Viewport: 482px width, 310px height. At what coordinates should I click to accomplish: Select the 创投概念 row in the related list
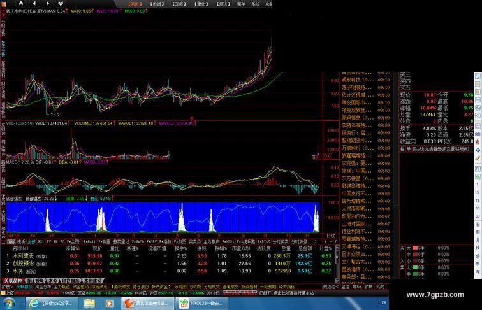(170, 264)
